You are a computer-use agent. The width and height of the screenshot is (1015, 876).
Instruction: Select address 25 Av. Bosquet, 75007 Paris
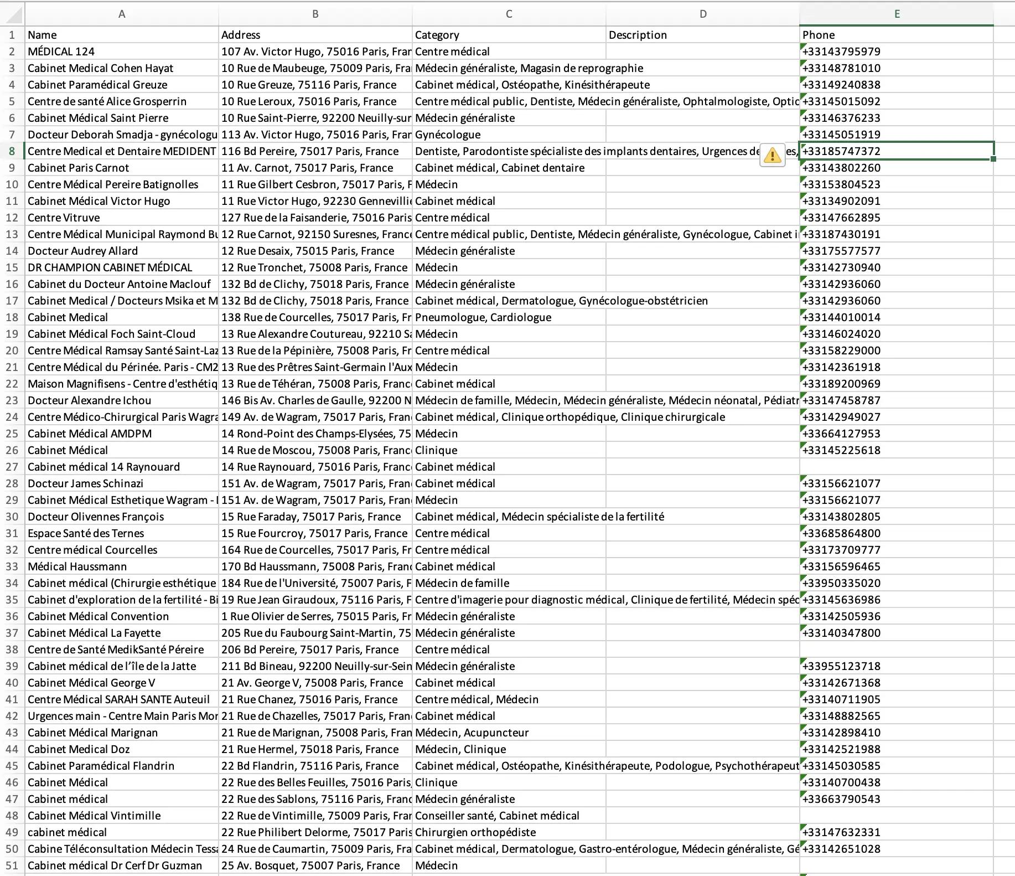click(315, 865)
